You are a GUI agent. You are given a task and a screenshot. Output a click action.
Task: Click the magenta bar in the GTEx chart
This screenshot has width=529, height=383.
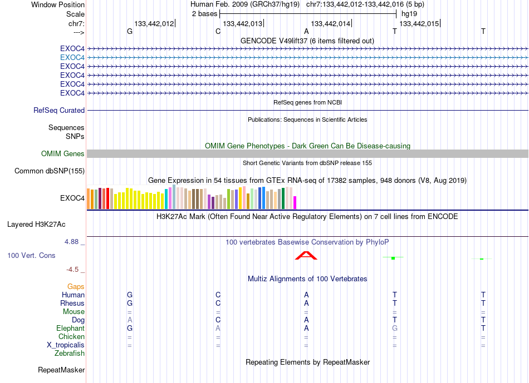pyautogui.click(x=295, y=202)
